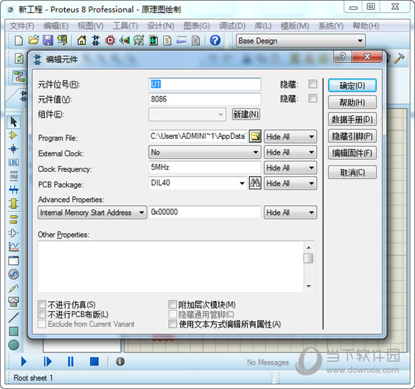Open 数据手册(D) datasheet button
Image resolution: width=415 pixels, height=389 pixels.
(352, 120)
